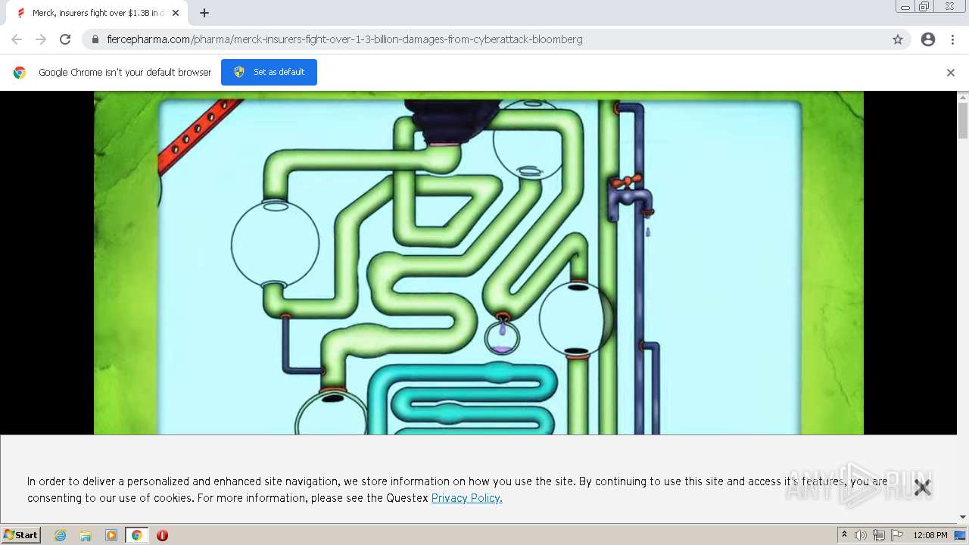This screenshot has height=545, width=969.
Task: Click the Action Center flag icon
Action: pyautogui.click(x=897, y=535)
